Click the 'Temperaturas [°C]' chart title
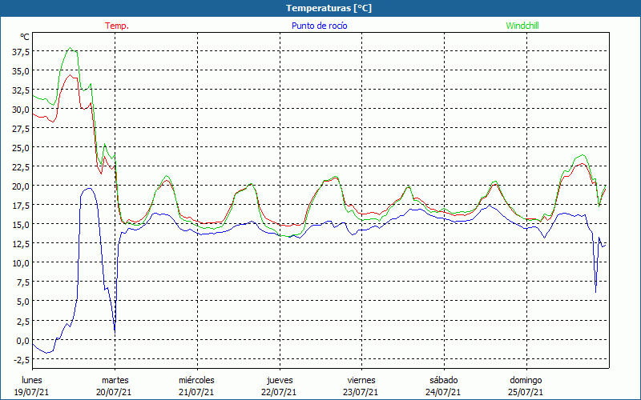Viewport: 641px width, 400px height. click(329, 8)
